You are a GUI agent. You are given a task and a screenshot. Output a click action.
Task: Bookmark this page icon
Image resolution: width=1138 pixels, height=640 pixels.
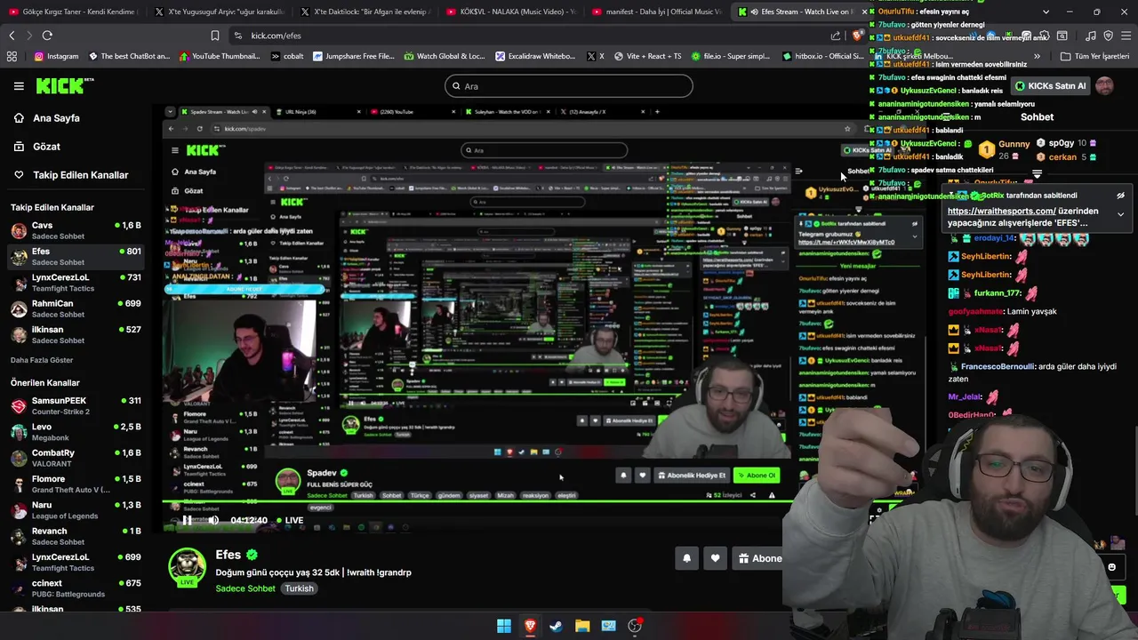pyautogui.click(x=214, y=36)
